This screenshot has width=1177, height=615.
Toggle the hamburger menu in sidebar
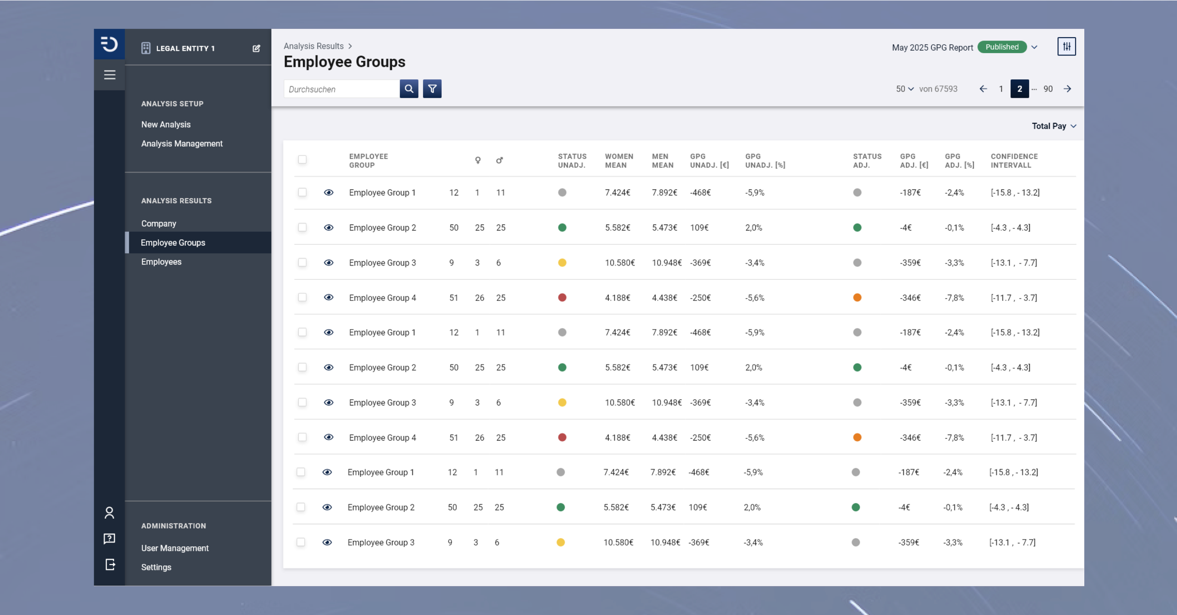point(110,75)
